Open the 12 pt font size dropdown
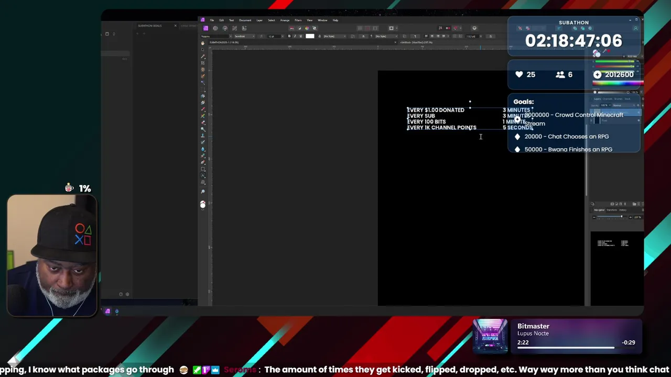The width and height of the screenshot is (671, 377). [x=276, y=36]
